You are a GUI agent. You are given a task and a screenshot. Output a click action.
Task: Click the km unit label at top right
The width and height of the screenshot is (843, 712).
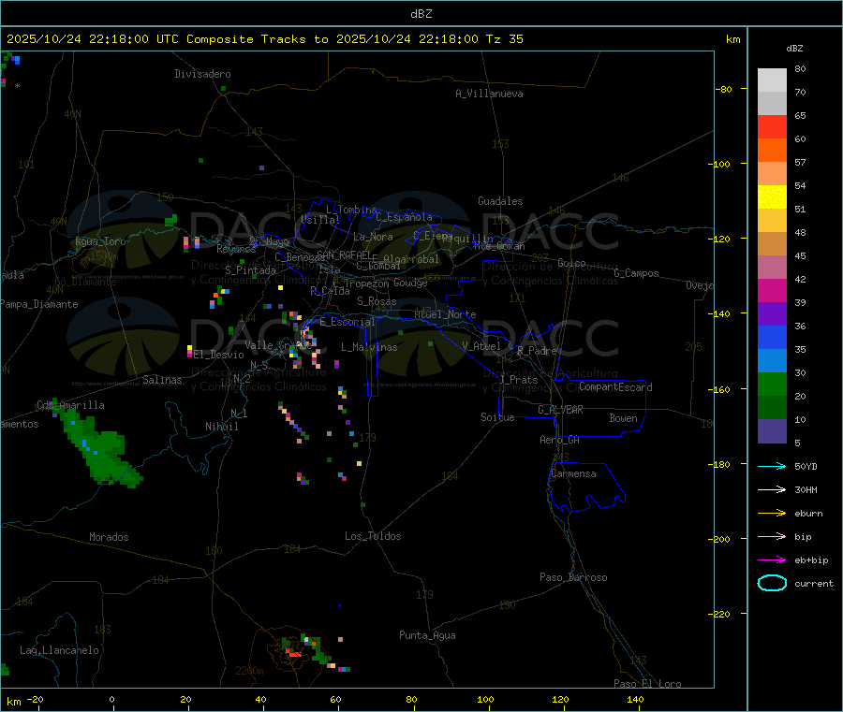point(732,39)
